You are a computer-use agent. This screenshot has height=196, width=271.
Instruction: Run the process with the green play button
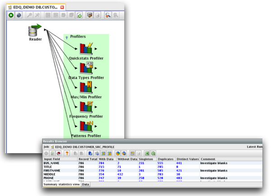click(x=11, y=15)
